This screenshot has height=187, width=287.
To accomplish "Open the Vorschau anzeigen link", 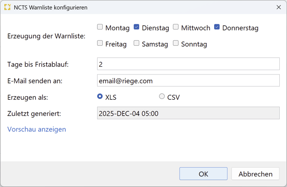I will coord(37,129).
